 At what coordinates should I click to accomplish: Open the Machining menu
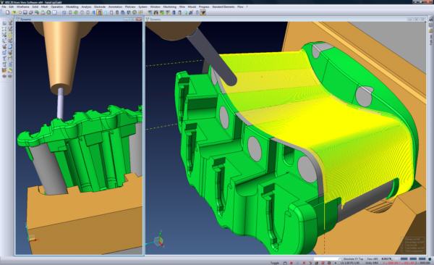pyautogui.click(x=170, y=7)
